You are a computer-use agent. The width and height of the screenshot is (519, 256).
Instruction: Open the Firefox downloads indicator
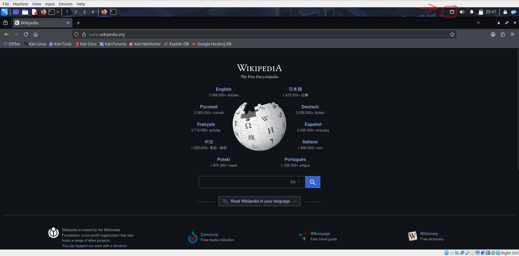tap(498, 23)
